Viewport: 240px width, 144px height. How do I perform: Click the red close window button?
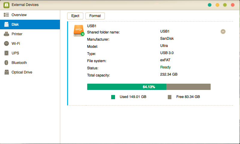232,5
